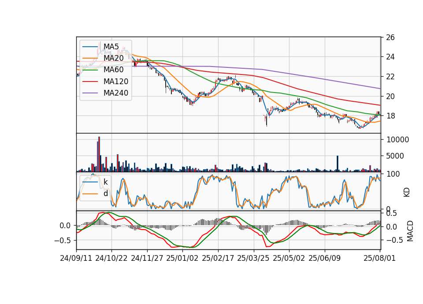Viewport: 423px width, 304px height.
Task: Click the MA240 legend label
Action: point(116,93)
